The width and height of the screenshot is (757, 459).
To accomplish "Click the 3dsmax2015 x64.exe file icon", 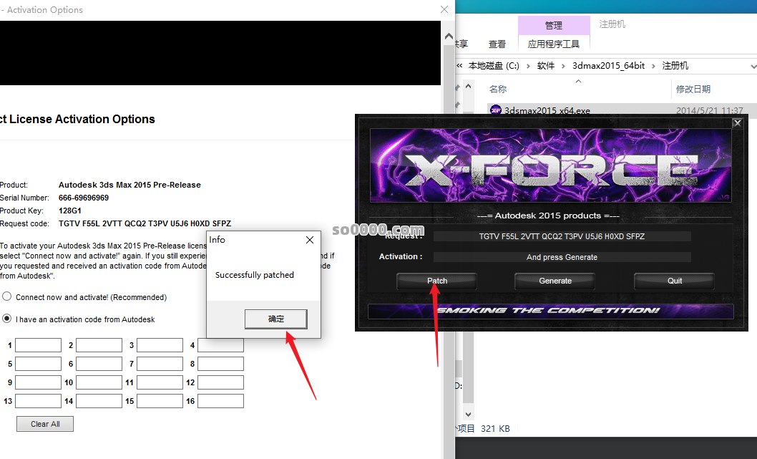I will click(x=495, y=110).
